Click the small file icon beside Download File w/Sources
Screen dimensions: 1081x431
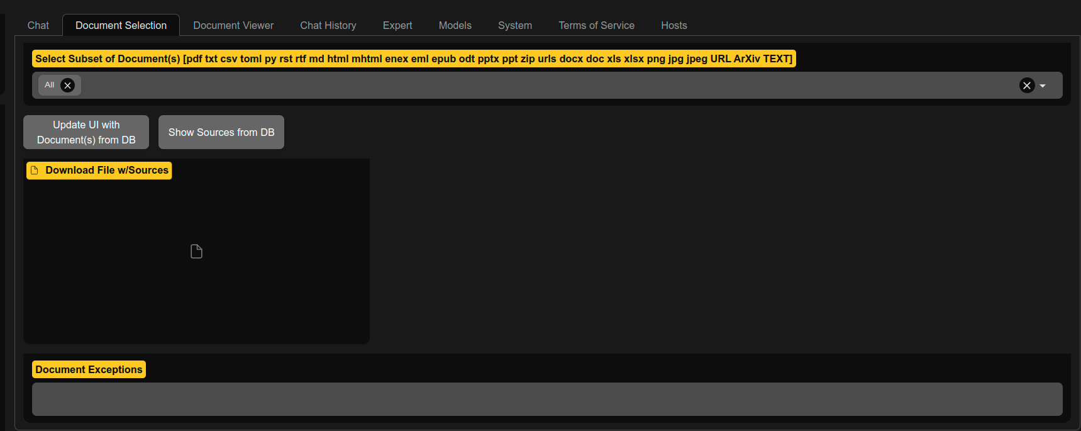[x=35, y=171]
